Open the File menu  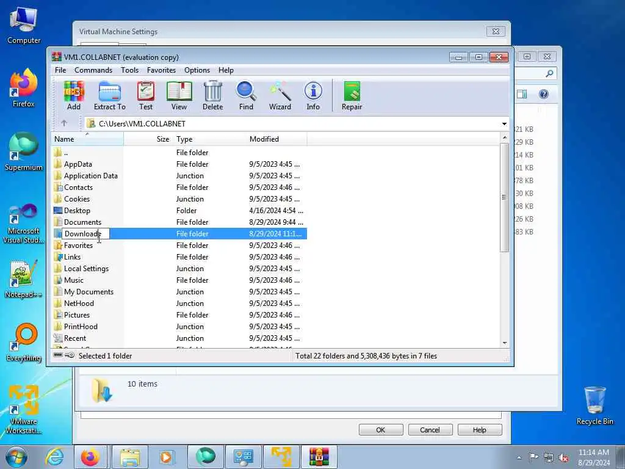(x=60, y=70)
